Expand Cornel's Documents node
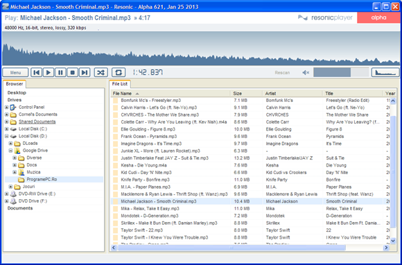 click(x=7, y=114)
